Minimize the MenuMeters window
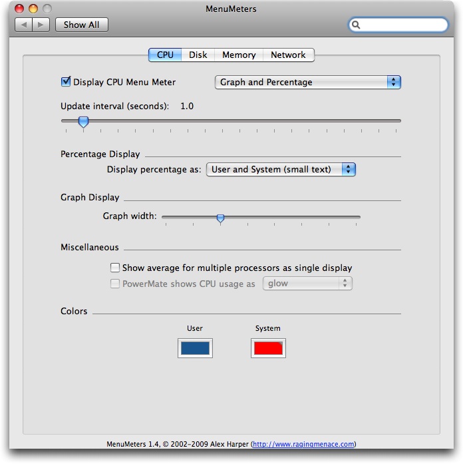 pos(33,9)
